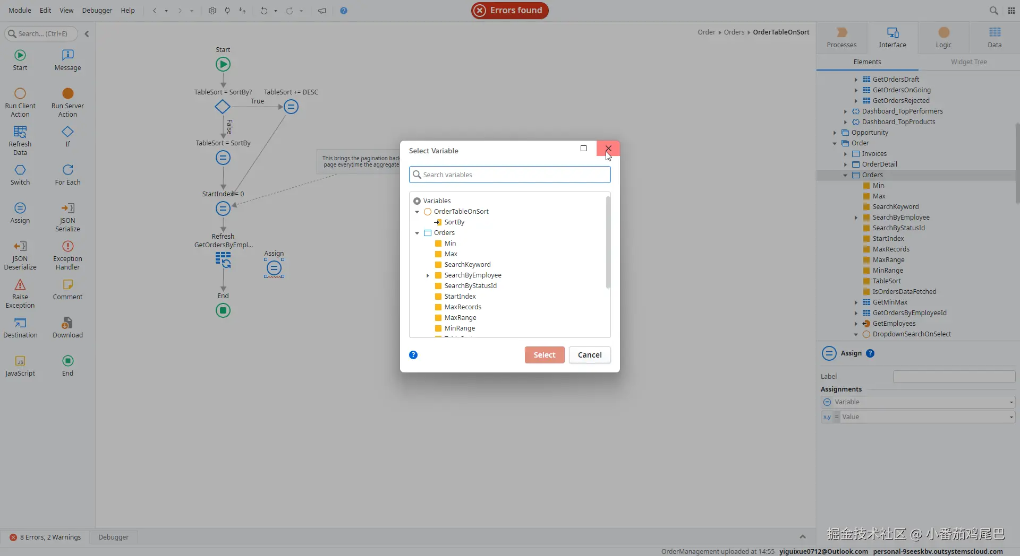Pick the Destination tool
1020x556 pixels.
point(20,327)
